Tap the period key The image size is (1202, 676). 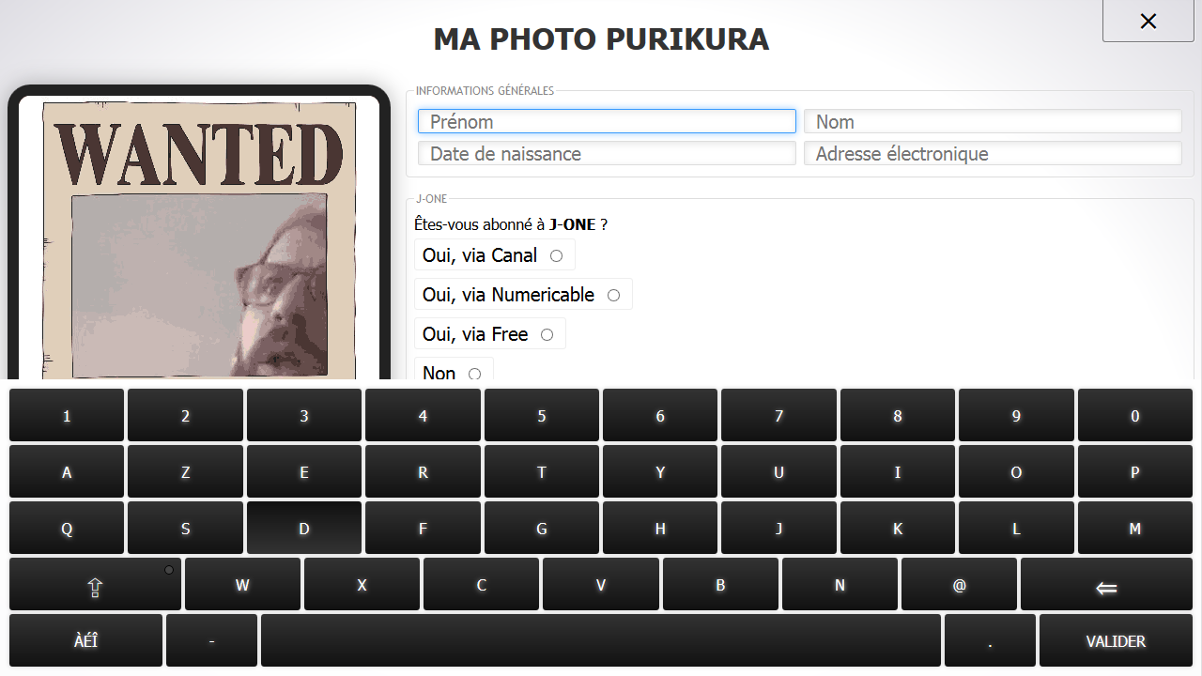point(990,641)
